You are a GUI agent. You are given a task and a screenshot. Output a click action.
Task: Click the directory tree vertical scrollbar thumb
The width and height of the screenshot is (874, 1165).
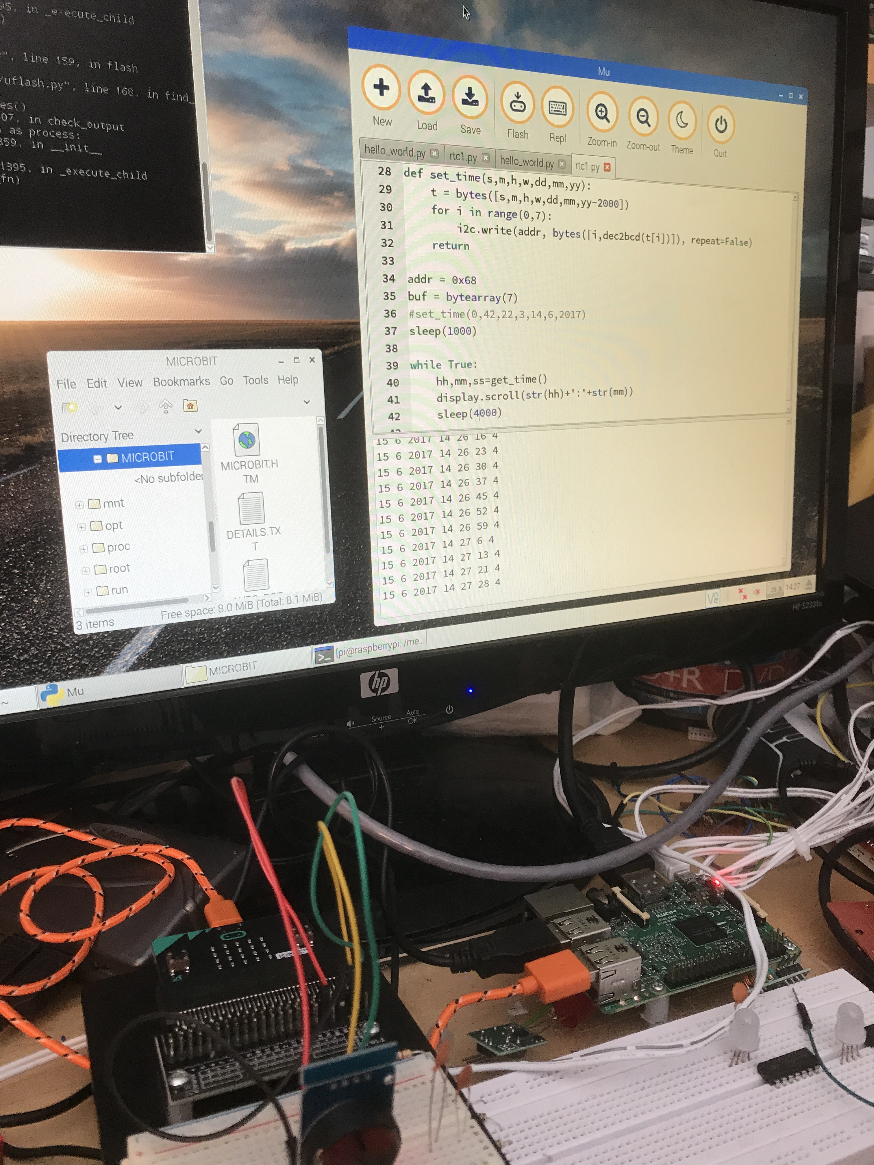click(212, 536)
